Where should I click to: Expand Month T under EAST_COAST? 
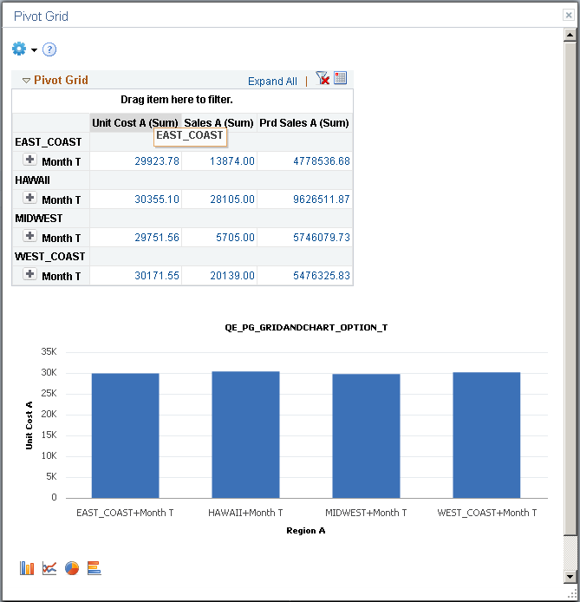[29, 160]
